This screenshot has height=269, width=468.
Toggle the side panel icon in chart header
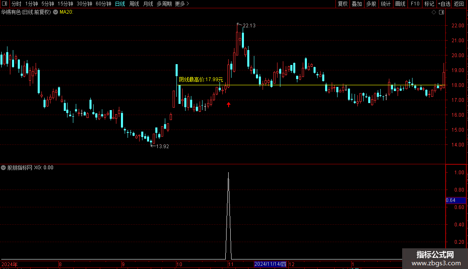(441, 12)
